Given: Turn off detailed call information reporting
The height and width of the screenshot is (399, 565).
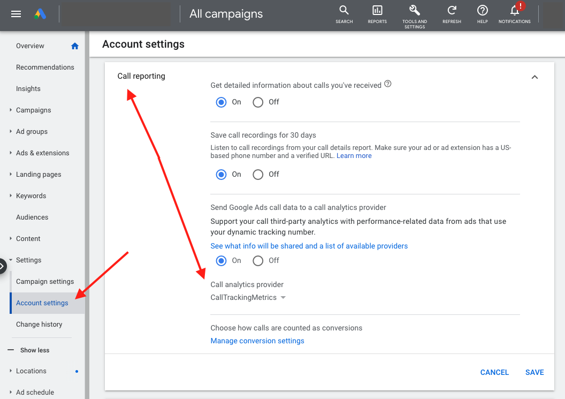Looking at the screenshot, I should point(258,102).
